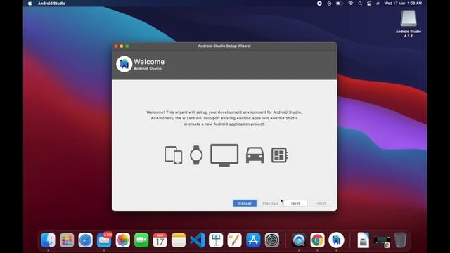Screen dimensions: 450x253
Task: Click the Android Things board icon
Action: (280, 155)
